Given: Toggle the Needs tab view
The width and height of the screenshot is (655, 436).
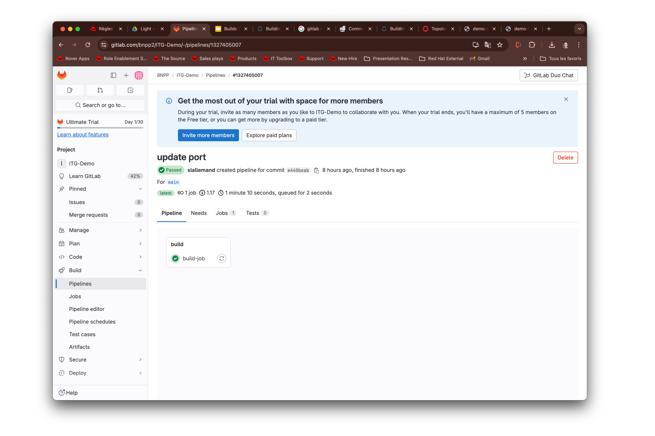Looking at the screenshot, I should tap(199, 213).
